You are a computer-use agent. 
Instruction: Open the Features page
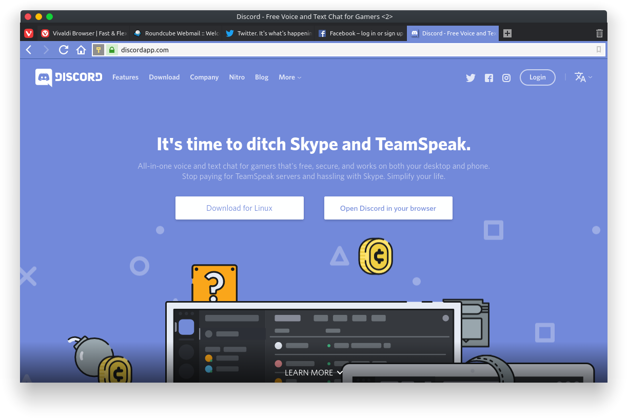(125, 77)
